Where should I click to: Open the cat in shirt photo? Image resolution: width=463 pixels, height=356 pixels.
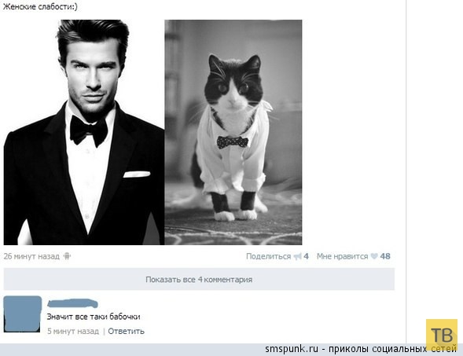(x=233, y=132)
